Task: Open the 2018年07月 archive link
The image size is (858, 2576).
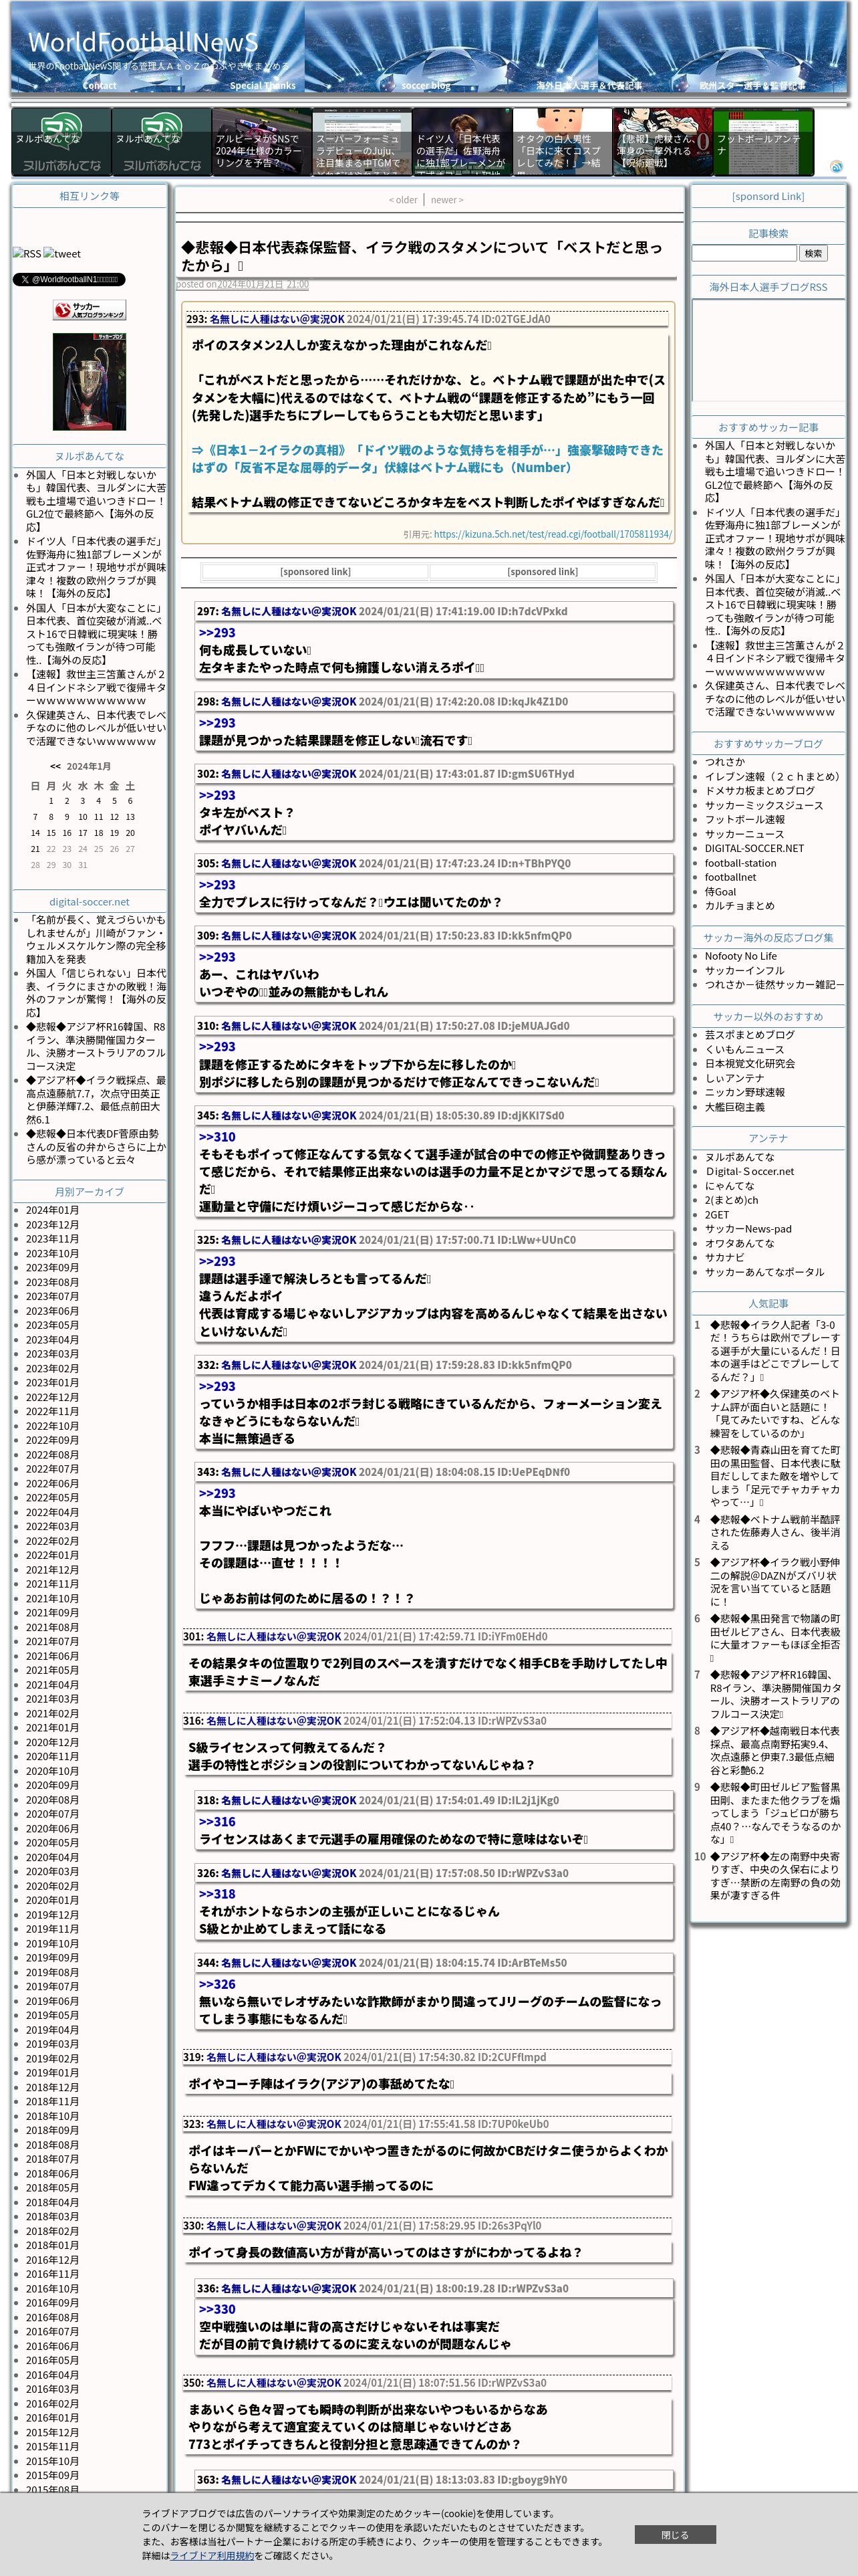Action: coord(52,2160)
